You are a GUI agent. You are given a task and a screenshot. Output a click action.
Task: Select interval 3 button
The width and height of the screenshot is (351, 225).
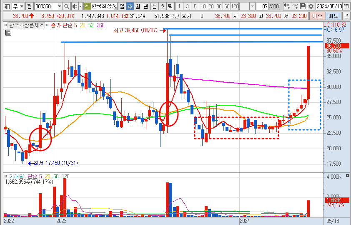coord(187,6)
